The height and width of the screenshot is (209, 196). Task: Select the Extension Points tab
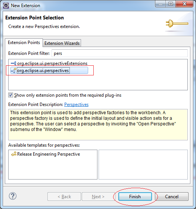point(24,43)
